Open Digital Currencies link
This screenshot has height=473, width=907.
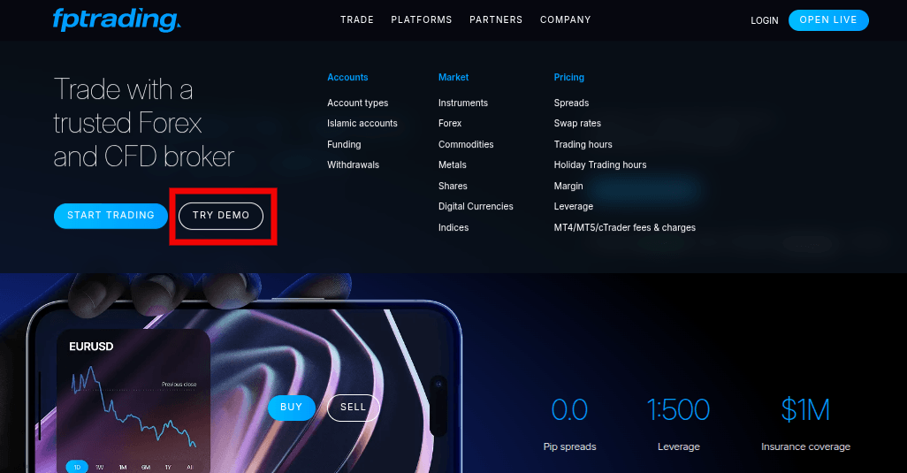pos(476,206)
